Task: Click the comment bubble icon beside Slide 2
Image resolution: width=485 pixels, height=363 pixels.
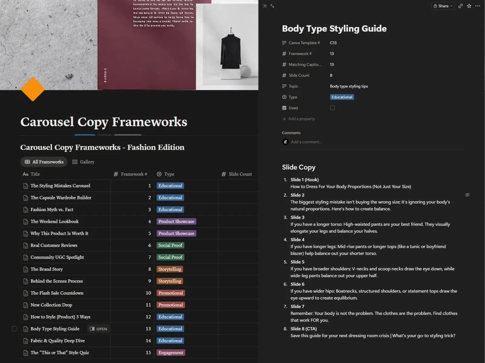Action: [467, 195]
